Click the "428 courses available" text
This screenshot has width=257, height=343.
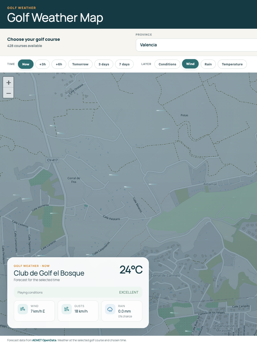[x=25, y=46]
